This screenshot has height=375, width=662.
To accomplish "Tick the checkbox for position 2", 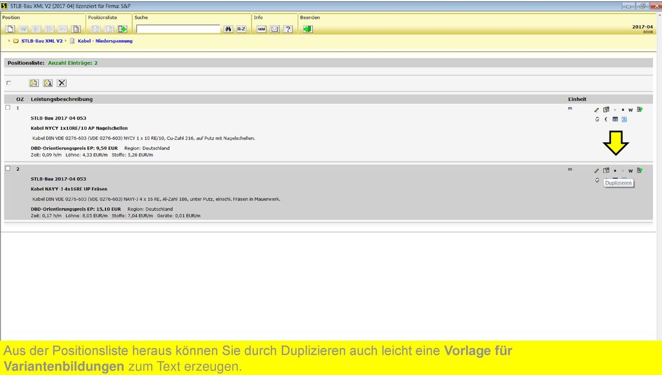I will (8, 169).
